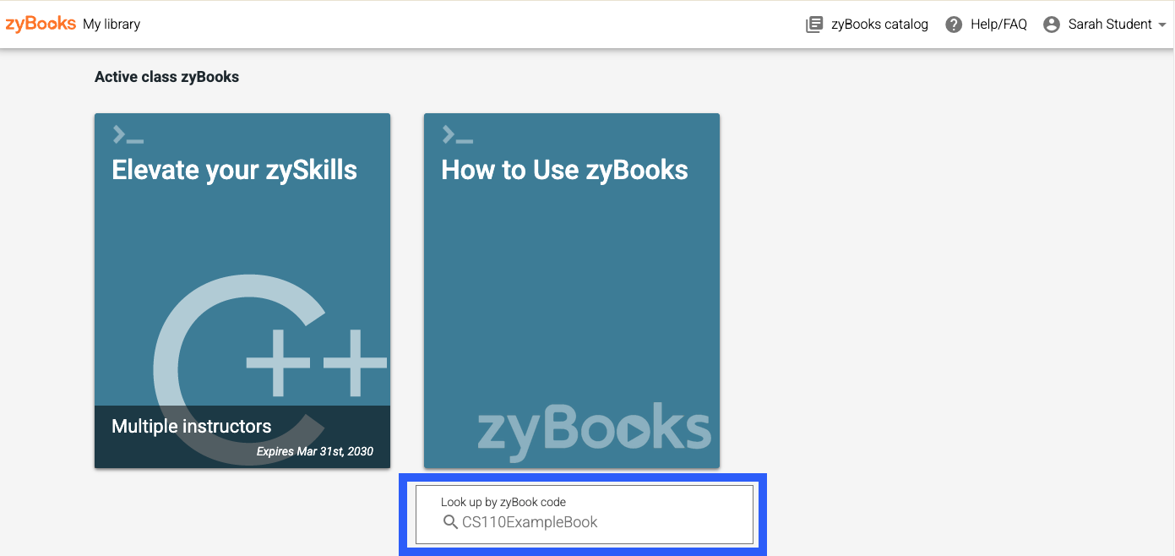The height and width of the screenshot is (556, 1175).
Task: Click terminal prompt icon on zySkills card
Action: [128, 134]
